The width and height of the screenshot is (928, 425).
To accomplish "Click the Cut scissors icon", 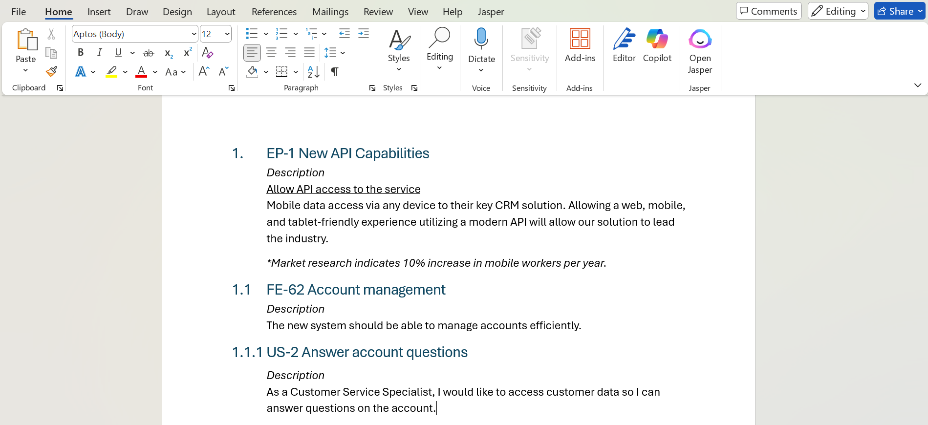I will point(51,34).
